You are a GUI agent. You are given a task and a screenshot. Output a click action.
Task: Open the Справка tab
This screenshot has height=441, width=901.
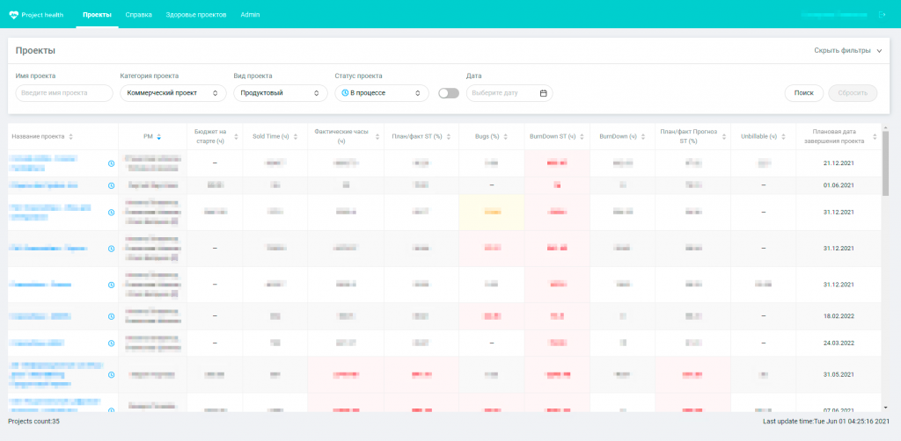tap(138, 15)
